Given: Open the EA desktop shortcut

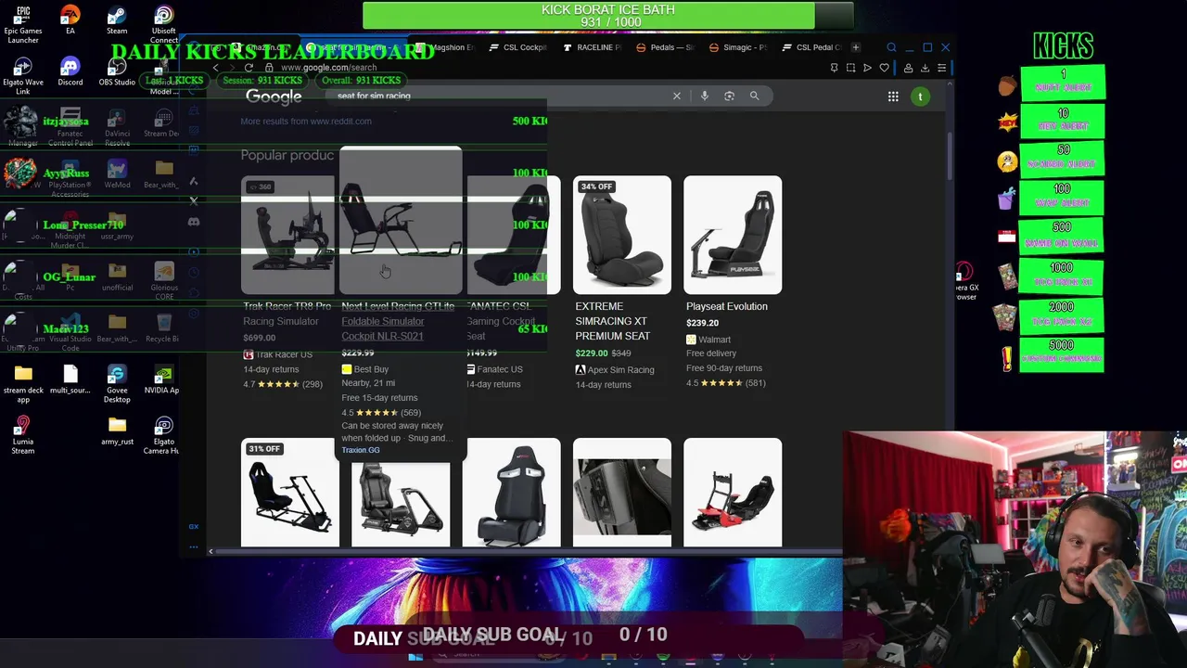Looking at the screenshot, I should (70, 20).
